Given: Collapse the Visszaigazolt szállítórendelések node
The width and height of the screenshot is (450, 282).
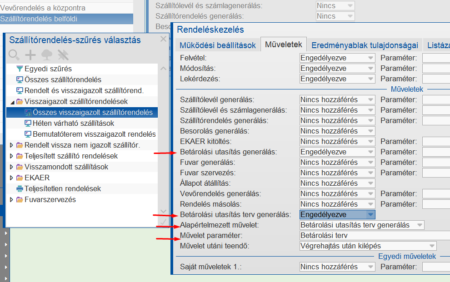Looking at the screenshot, I should [x=12, y=102].
